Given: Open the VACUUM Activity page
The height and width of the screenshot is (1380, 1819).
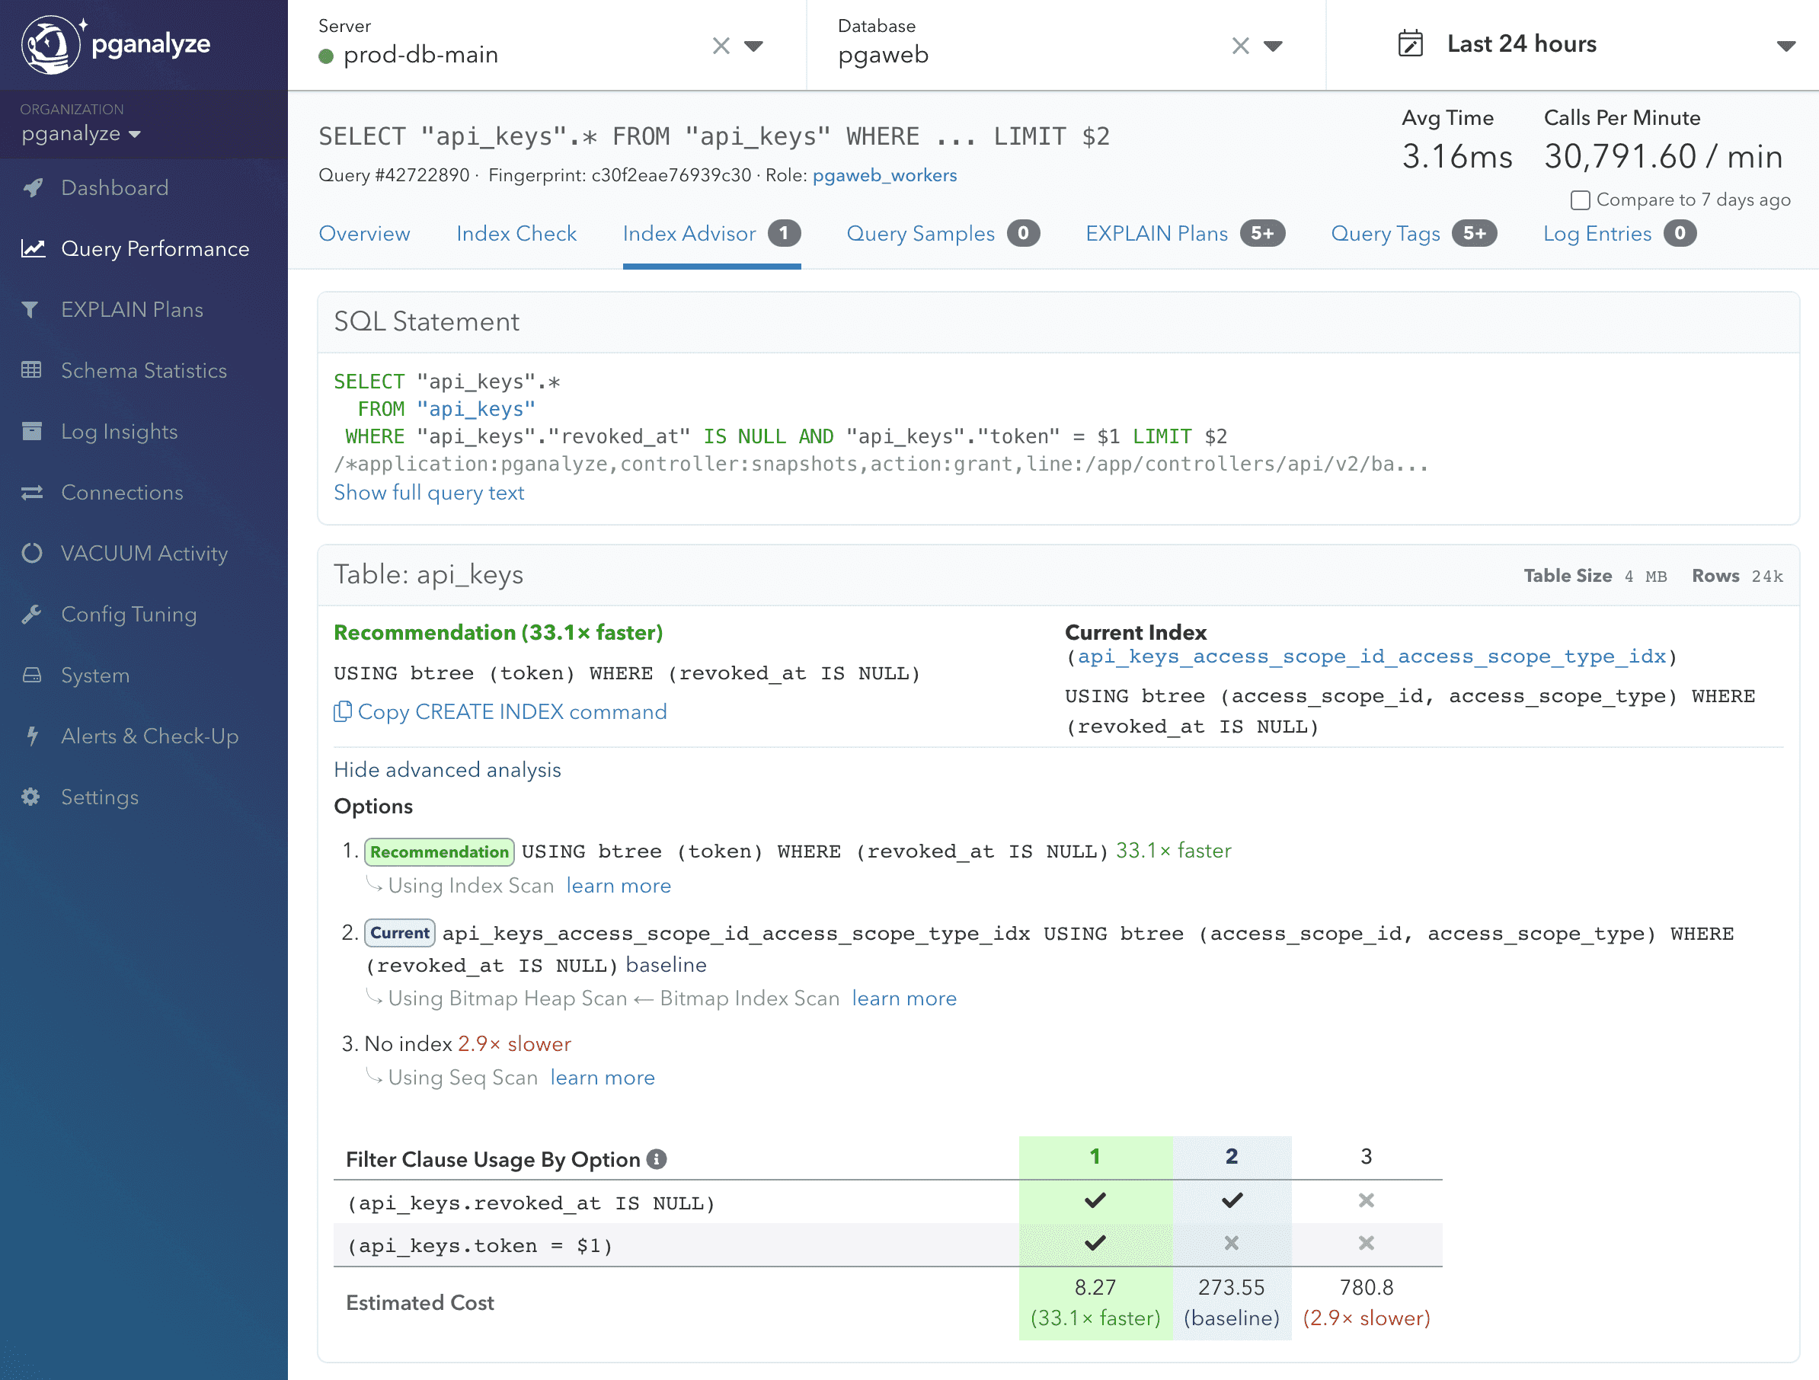Looking at the screenshot, I should pos(143,554).
